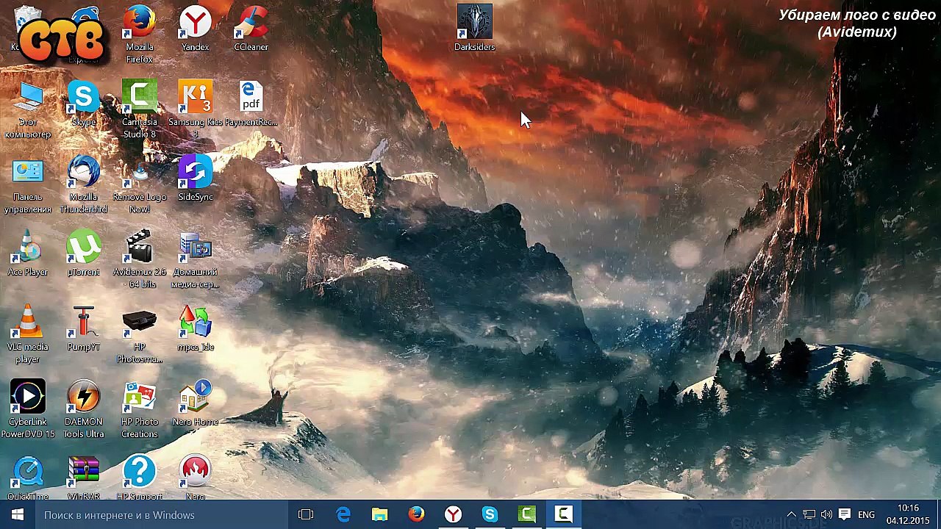
Task: Select the QuickTime desktop shortcut
Action: point(28,478)
